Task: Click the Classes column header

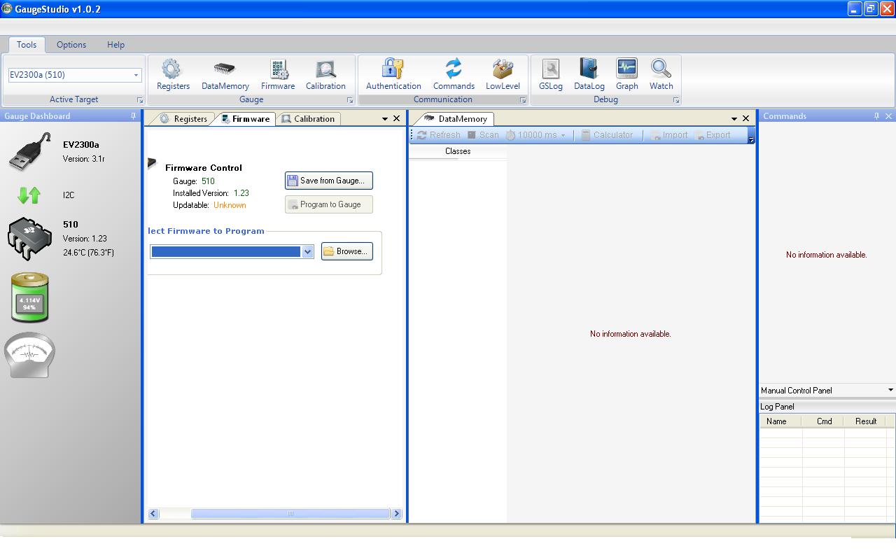Action: point(458,151)
